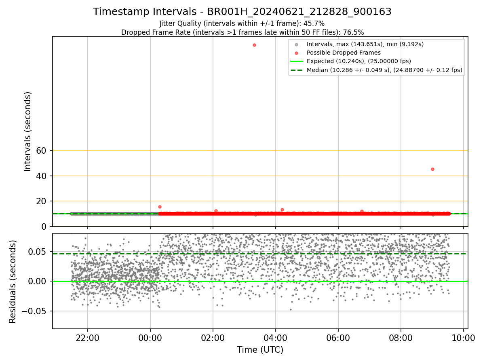Click the red dropped-frame point near 45 seconds
Viewport: 485px width, 364px height.
pos(432,169)
